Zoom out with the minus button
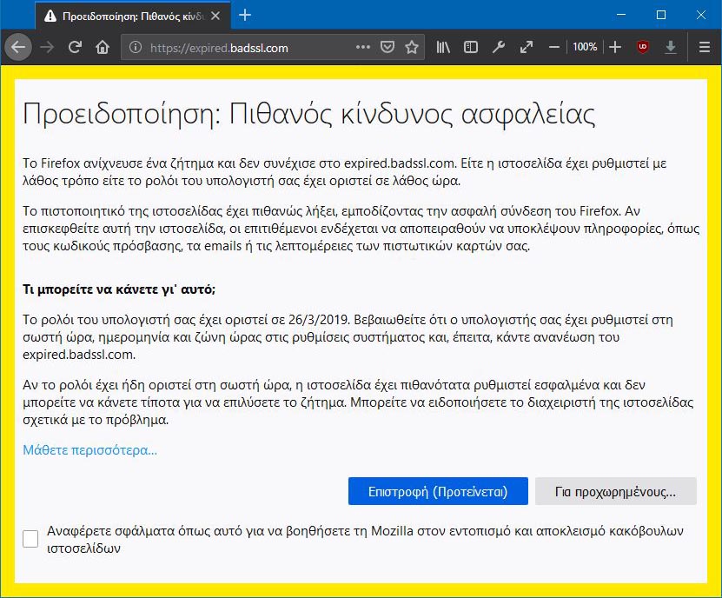 coord(554,47)
